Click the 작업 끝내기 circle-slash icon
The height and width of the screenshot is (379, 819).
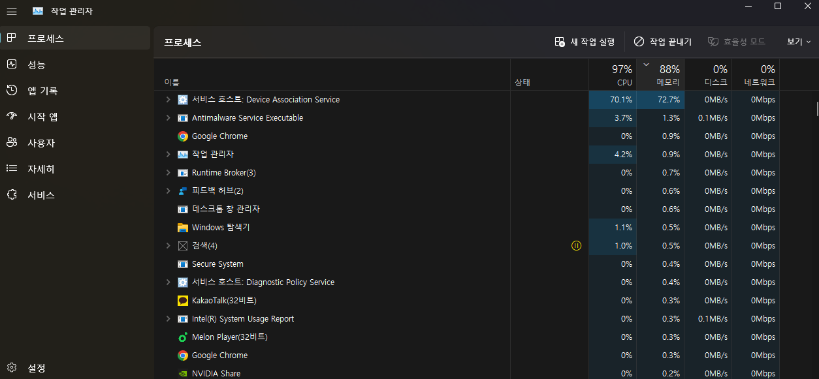click(639, 42)
